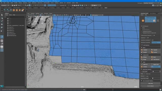
Task: Click the New Scene icon
Action: [12, 5]
